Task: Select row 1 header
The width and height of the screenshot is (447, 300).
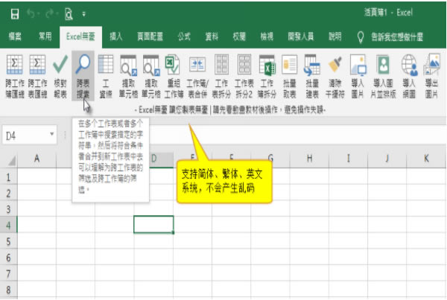Action: [x=8, y=177]
